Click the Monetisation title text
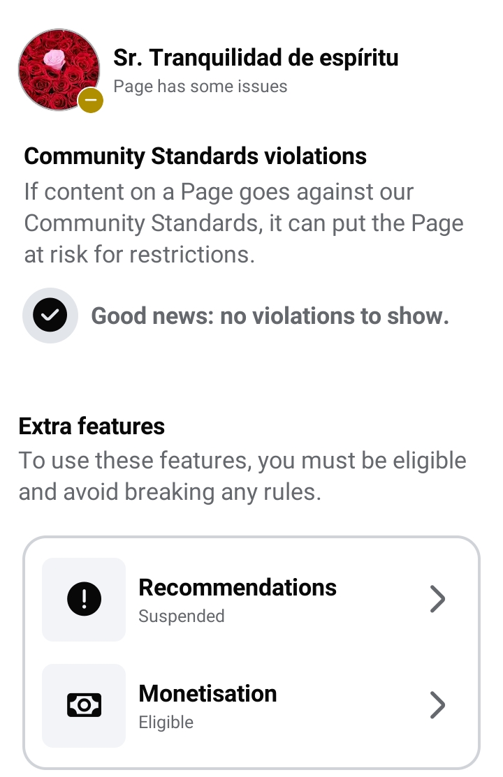The height and width of the screenshot is (777, 503). pos(207,693)
